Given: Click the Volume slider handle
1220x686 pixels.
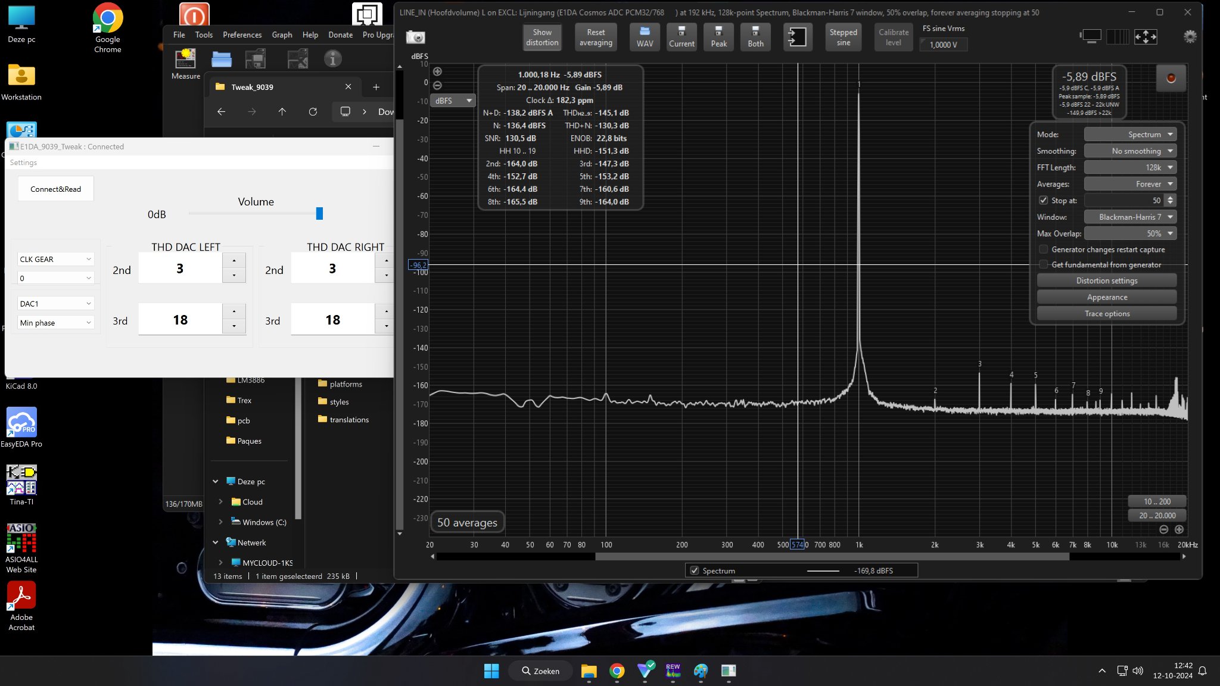Looking at the screenshot, I should tap(319, 213).
